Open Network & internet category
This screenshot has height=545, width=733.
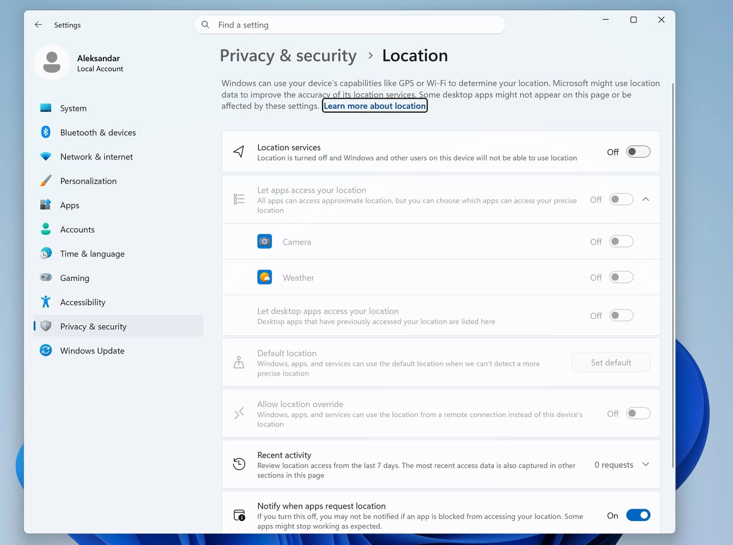[118, 157]
